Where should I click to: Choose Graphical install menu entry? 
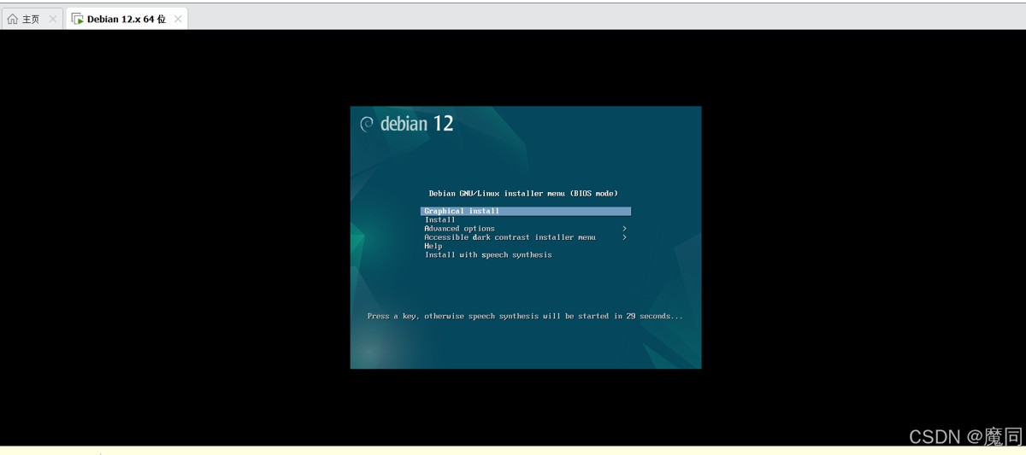pyautogui.click(x=526, y=211)
